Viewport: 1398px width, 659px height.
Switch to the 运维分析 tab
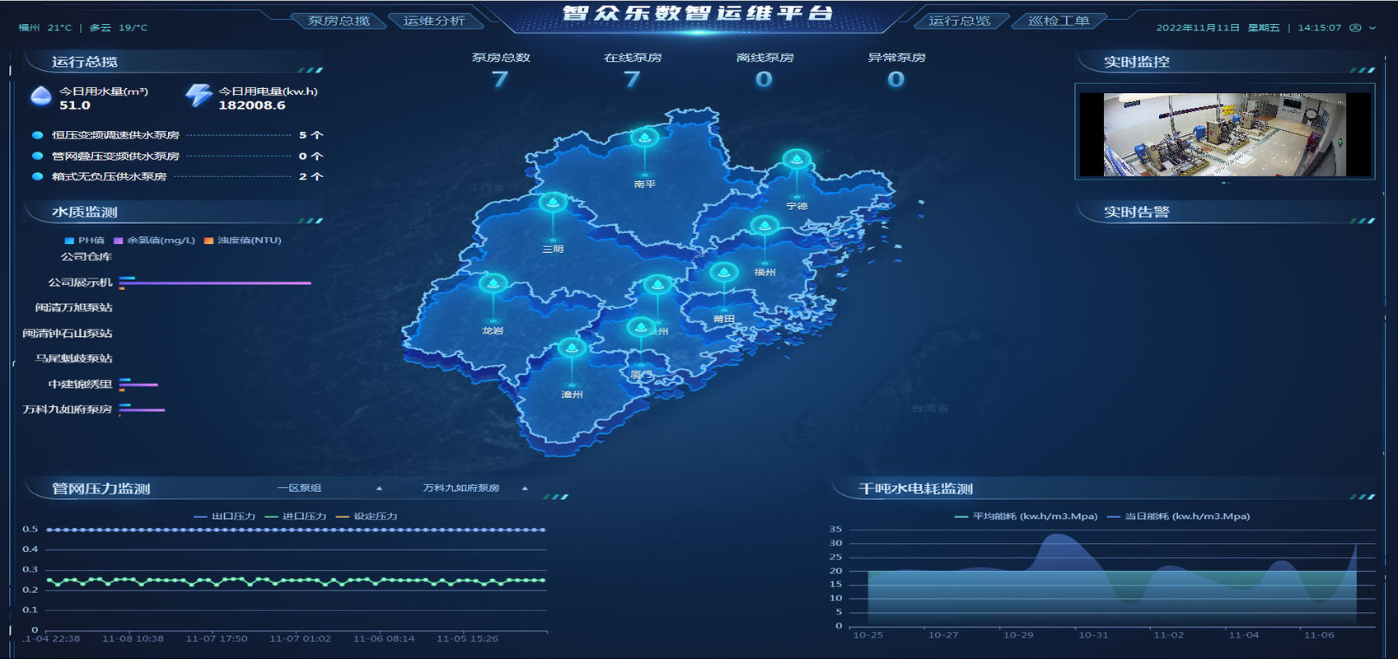point(434,21)
